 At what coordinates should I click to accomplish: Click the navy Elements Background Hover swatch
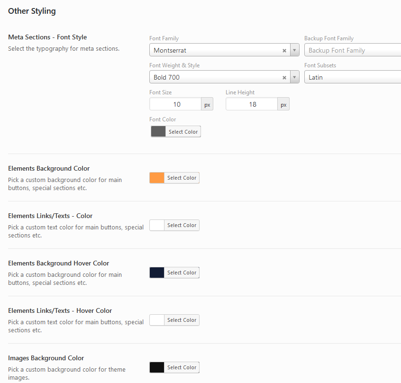tap(157, 273)
